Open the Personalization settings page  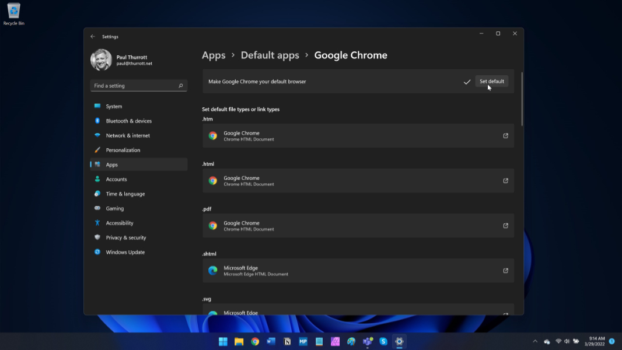click(123, 150)
